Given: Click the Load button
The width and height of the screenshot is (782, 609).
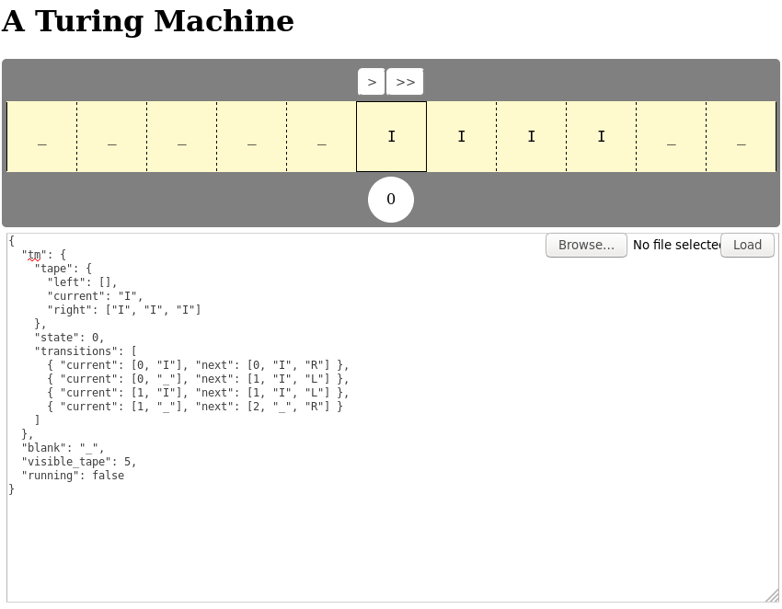Looking at the screenshot, I should [x=747, y=245].
